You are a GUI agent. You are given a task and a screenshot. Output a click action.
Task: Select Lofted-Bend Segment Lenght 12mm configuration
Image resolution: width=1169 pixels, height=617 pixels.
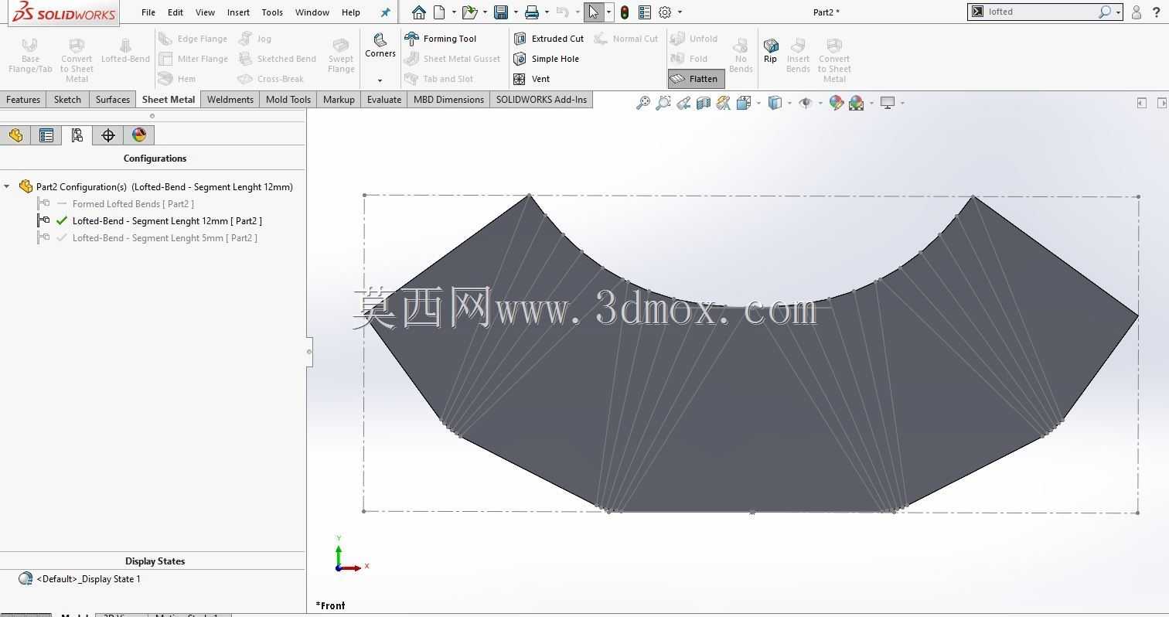(x=167, y=221)
